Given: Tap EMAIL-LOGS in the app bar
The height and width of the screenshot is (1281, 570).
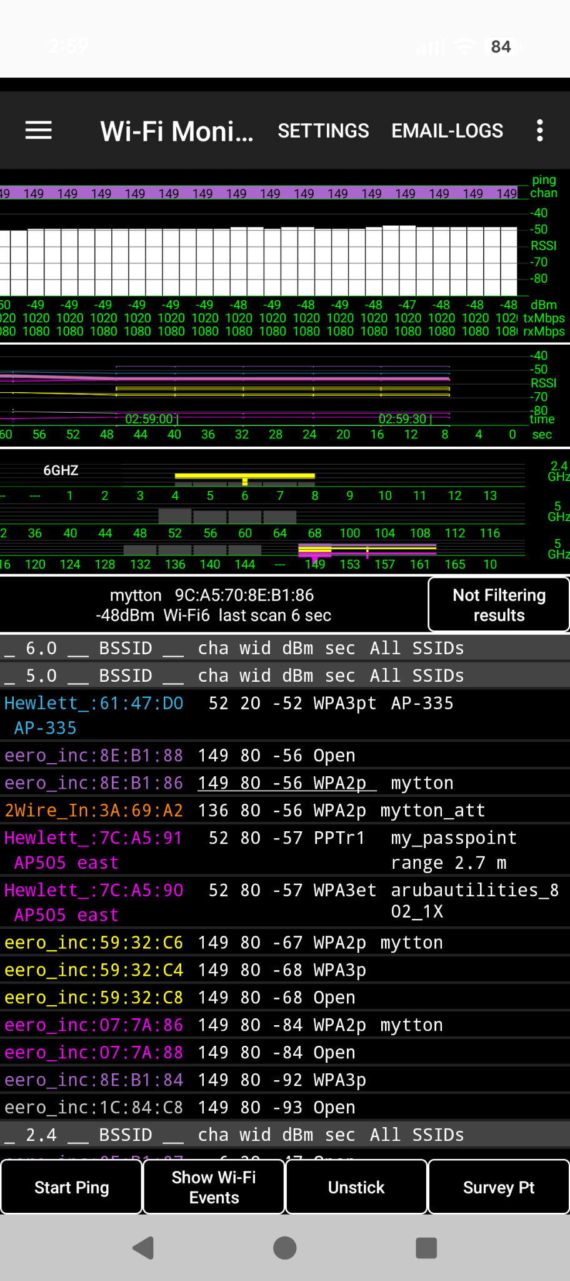Looking at the screenshot, I should (447, 131).
